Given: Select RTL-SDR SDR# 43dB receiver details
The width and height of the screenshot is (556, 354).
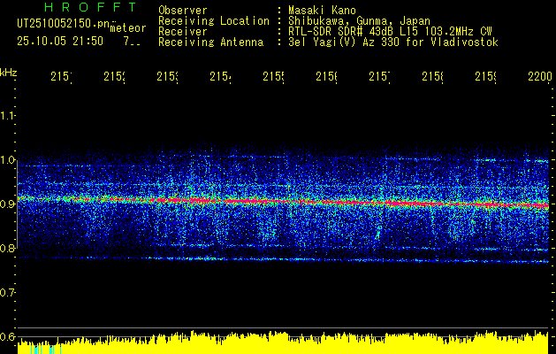Looking at the screenshot, I should (391, 32).
